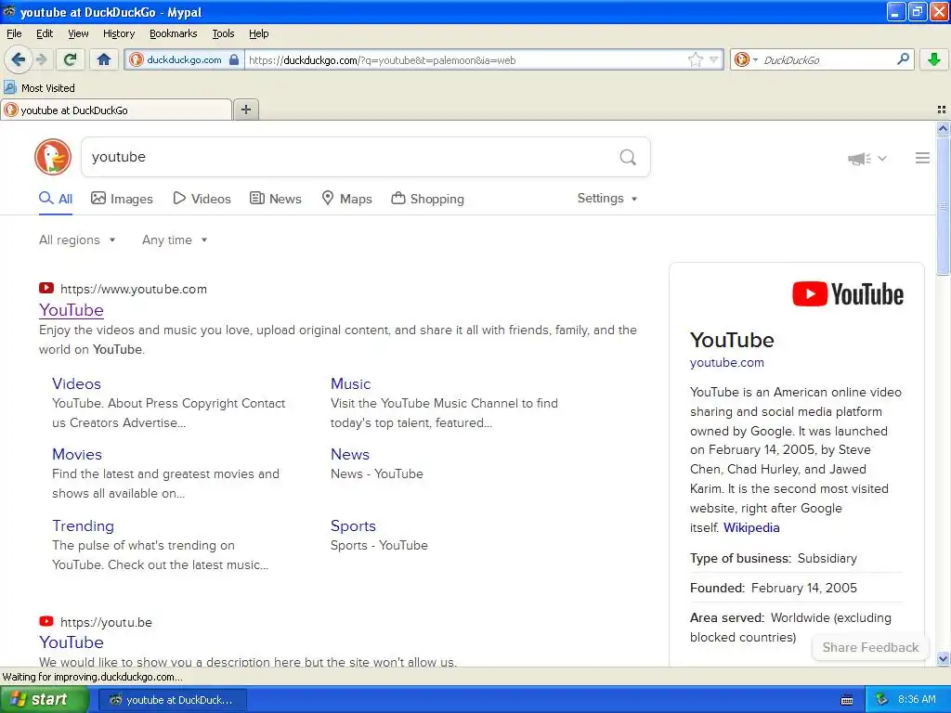Open the Help menu
The width and height of the screenshot is (951, 713).
point(258,33)
